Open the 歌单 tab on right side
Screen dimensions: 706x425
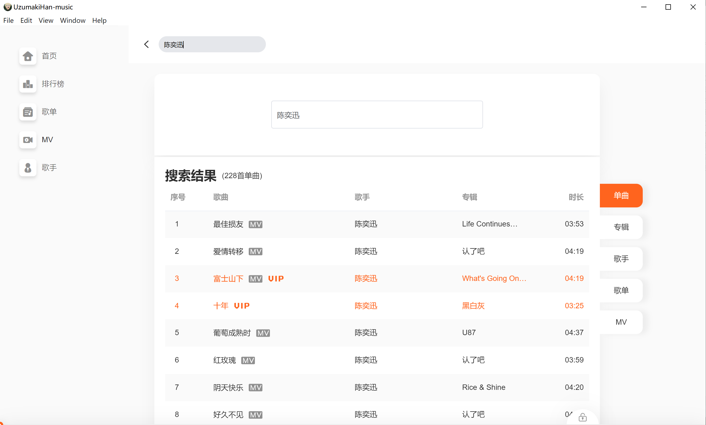tap(621, 290)
